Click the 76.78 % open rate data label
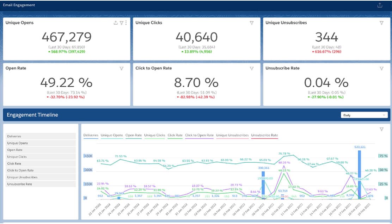 pos(284,154)
